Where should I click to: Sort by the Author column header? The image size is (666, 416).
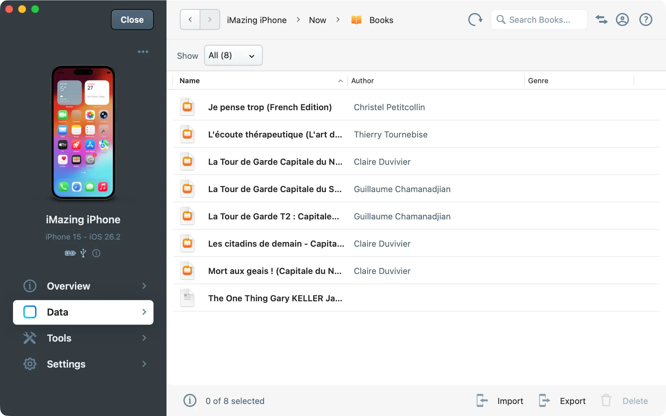[362, 81]
